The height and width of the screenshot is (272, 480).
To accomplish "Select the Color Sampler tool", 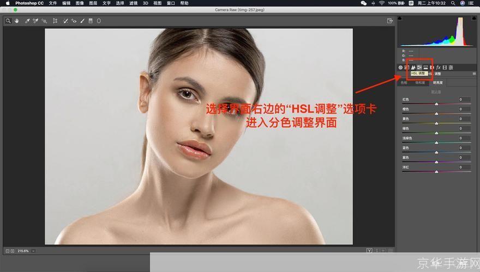I will click(x=35, y=21).
